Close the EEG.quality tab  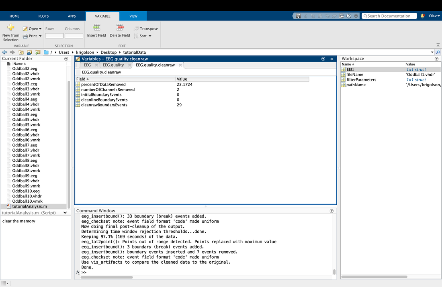tap(129, 65)
